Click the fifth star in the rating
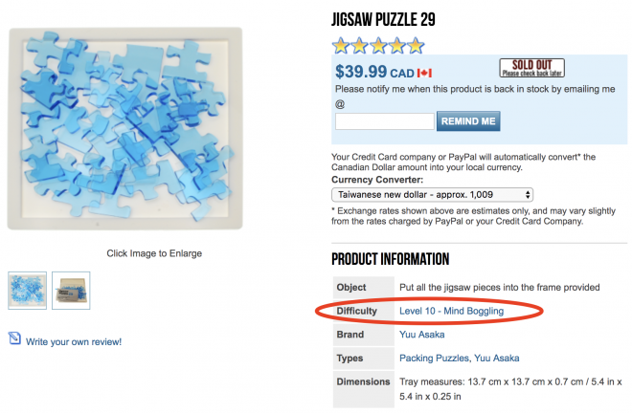This screenshot has width=632, height=413. [415, 45]
